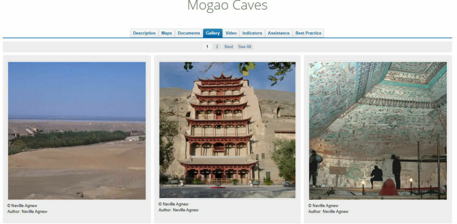Open the desert landscape photo thumbnail
The width and height of the screenshot is (457, 224).
[x=77, y=131]
